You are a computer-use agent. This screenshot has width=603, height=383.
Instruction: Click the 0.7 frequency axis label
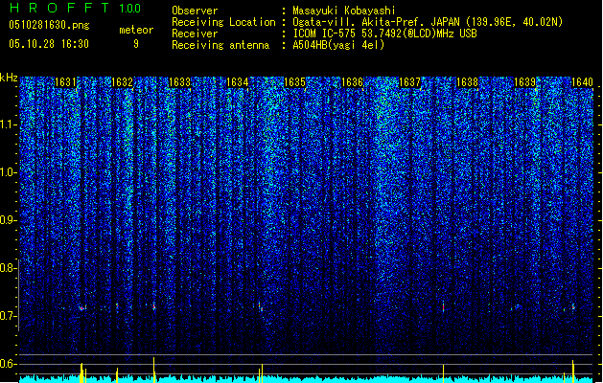(x=8, y=316)
